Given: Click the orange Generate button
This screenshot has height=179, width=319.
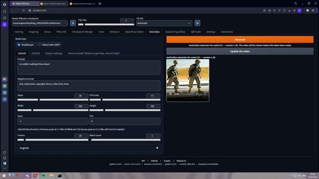Looking at the screenshot, I should (x=240, y=40).
